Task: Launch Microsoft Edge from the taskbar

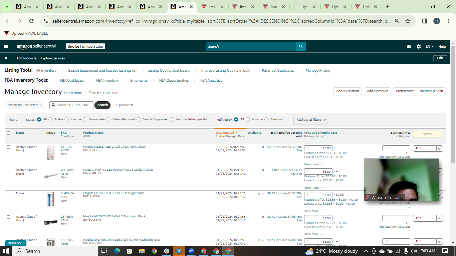Action: pyautogui.click(x=117, y=251)
